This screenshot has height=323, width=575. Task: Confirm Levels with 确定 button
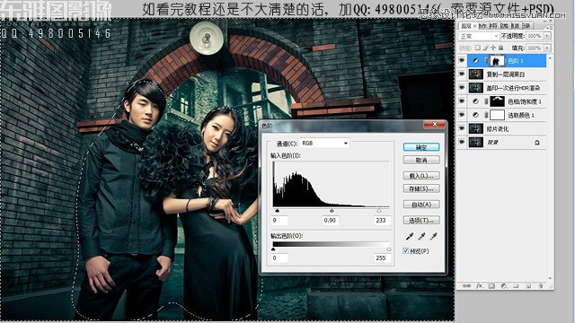point(421,147)
